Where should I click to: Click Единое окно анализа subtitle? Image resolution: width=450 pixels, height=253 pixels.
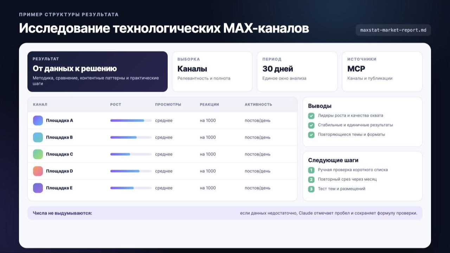(x=284, y=78)
